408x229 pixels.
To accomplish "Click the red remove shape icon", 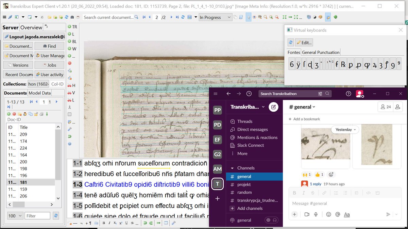I will coord(70,63).
